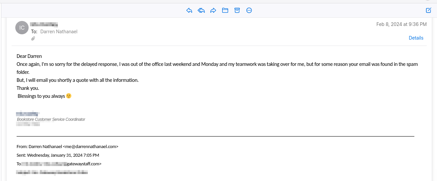The height and width of the screenshot is (181, 437).
Task: Reply to this email using reply arrow
Action: (189, 10)
